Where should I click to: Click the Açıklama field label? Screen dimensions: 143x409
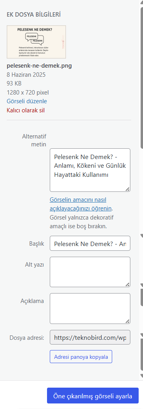(x=32, y=301)
